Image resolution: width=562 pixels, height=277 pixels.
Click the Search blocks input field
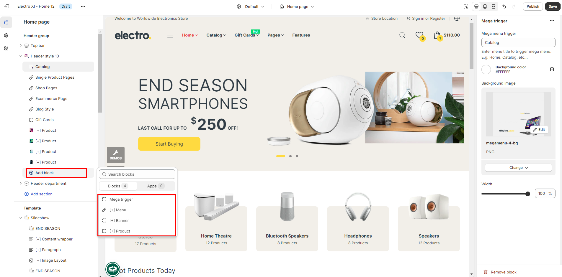click(x=137, y=174)
